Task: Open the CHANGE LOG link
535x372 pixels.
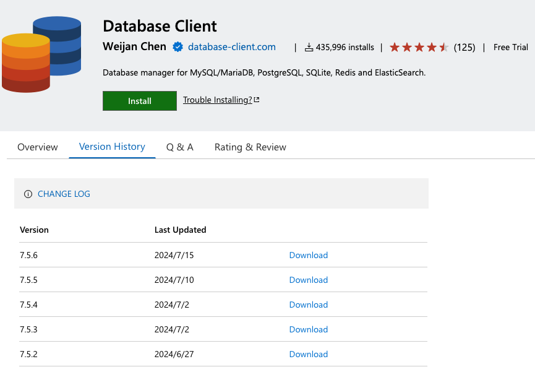Action: [64, 194]
